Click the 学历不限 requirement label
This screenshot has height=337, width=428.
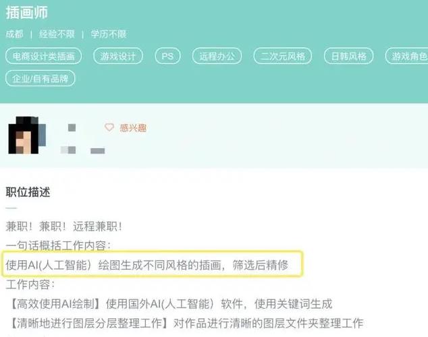109,34
